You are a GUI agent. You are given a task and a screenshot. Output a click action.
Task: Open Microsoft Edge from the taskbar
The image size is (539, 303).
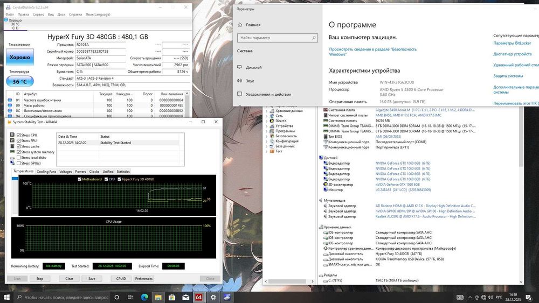(144, 297)
